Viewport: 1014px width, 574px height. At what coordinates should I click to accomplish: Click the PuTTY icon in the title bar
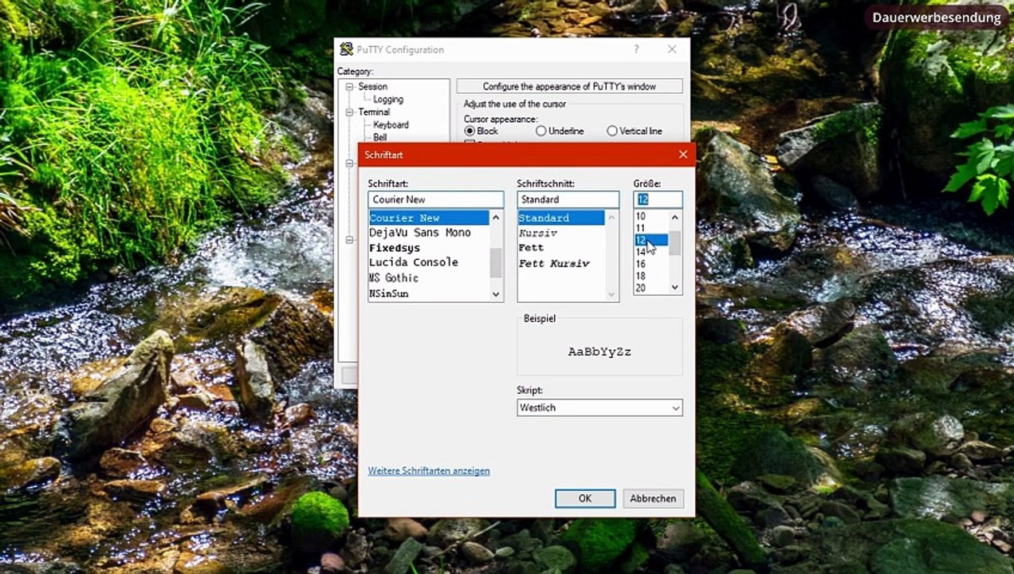(346, 49)
